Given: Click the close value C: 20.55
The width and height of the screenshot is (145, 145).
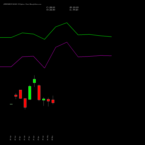Looking at the screenshot, I should pyautogui.click(x=51, y=8).
